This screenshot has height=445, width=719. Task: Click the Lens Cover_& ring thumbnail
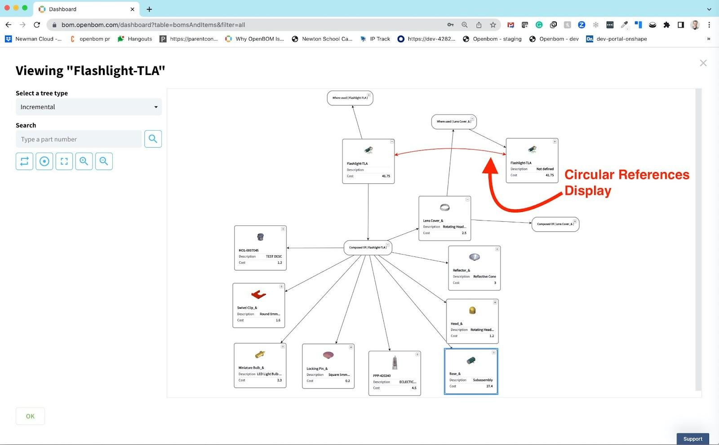[444, 207]
